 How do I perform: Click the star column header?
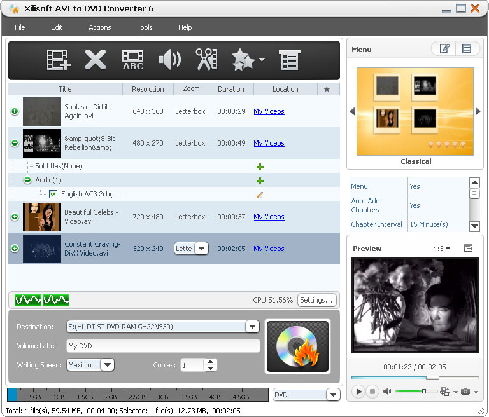pos(327,89)
